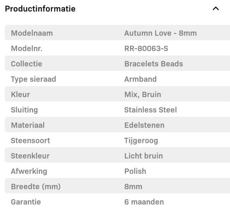
Task: Click the Collectie label
Action: point(26,64)
